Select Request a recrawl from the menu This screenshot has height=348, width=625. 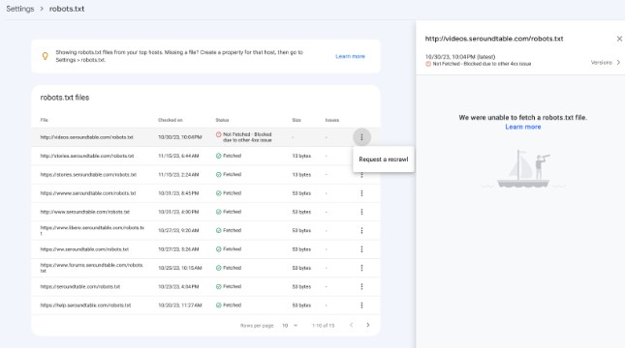pyautogui.click(x=384, y=159)
